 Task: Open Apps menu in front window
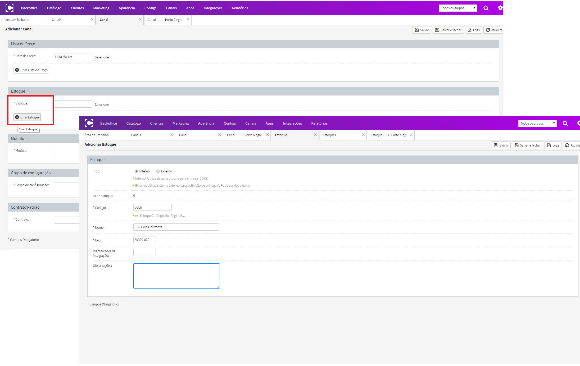(270, 123)
